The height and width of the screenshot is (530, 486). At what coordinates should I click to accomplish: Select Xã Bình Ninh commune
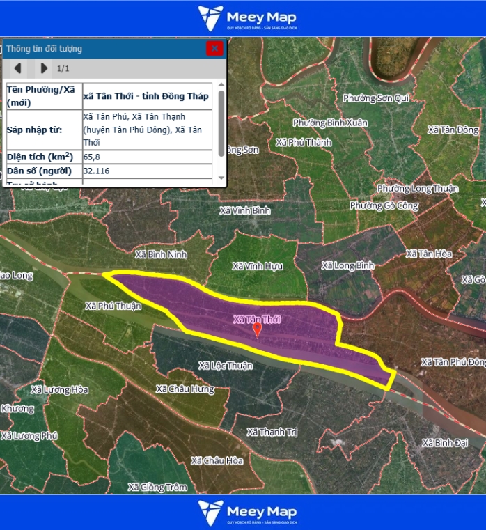(161, 254)
